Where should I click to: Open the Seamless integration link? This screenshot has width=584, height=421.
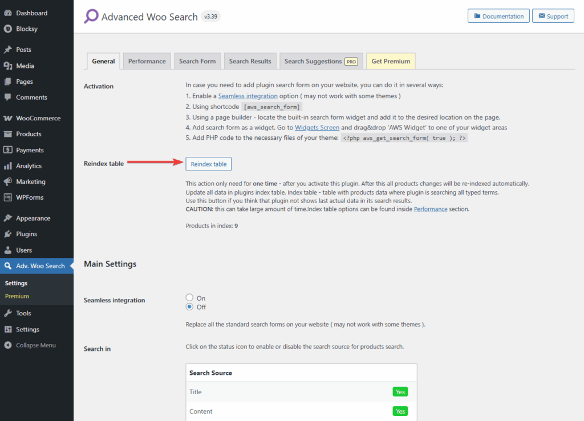[248, 96]
